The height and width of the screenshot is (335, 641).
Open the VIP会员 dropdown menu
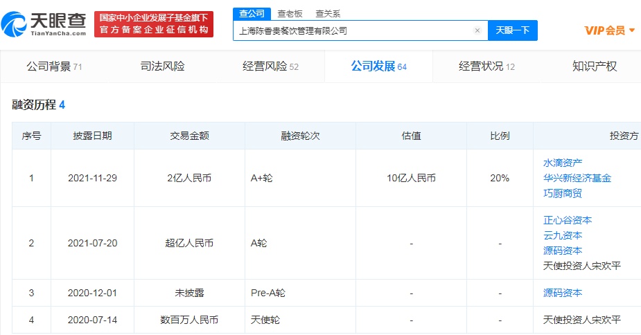pyautogui.click(x=610, y=30)
